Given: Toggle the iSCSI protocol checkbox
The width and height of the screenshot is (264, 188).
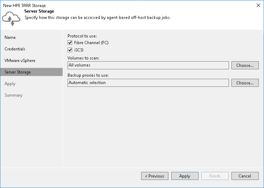Looking at the screenshot, I should click(x=70, y=50).
